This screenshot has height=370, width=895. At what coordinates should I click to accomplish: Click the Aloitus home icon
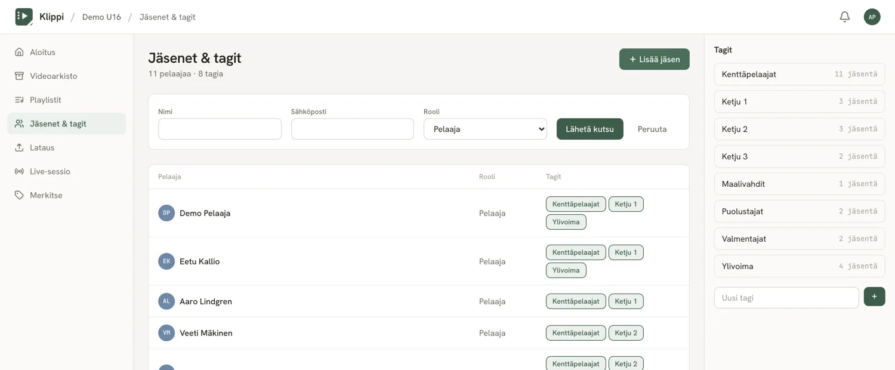[19, 52]
